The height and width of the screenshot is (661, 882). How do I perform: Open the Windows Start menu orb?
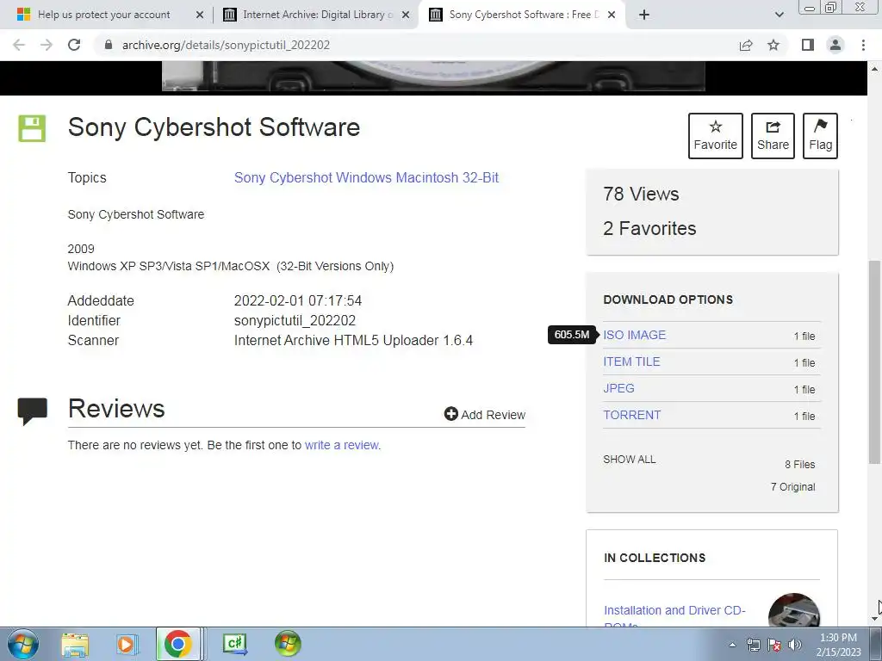tap(23, 644)
